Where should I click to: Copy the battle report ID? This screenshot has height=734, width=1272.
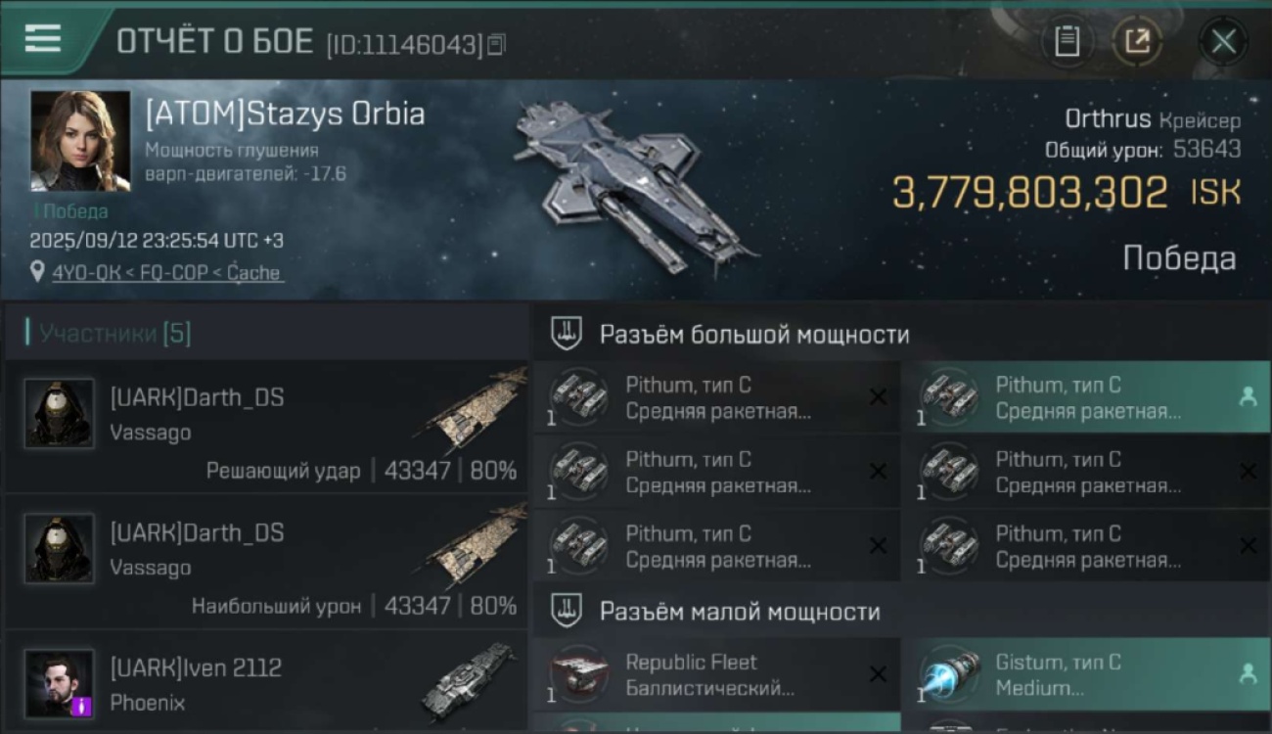click(497, 44)
